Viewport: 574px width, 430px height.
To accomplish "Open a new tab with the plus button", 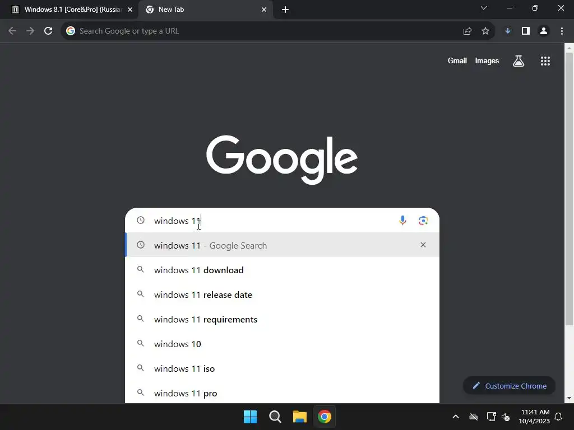I will [x=285, y=10].
